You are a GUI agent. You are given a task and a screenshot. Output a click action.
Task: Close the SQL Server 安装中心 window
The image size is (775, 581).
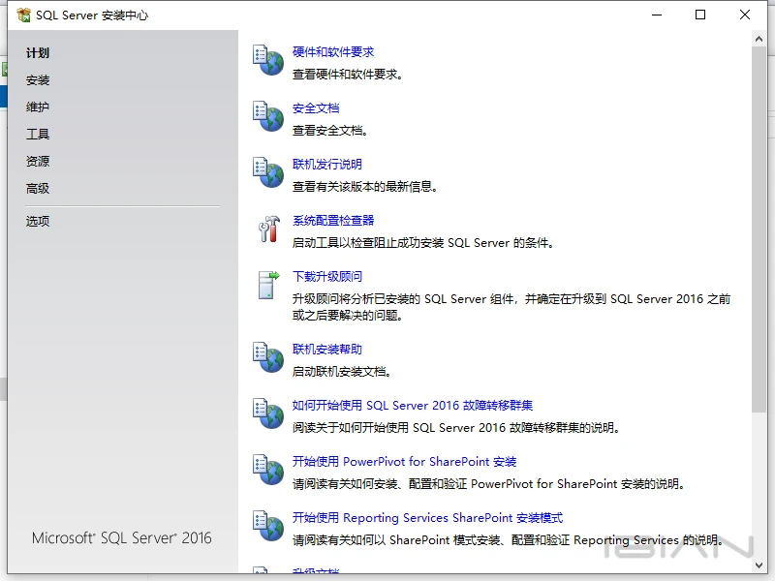(745, 15)
